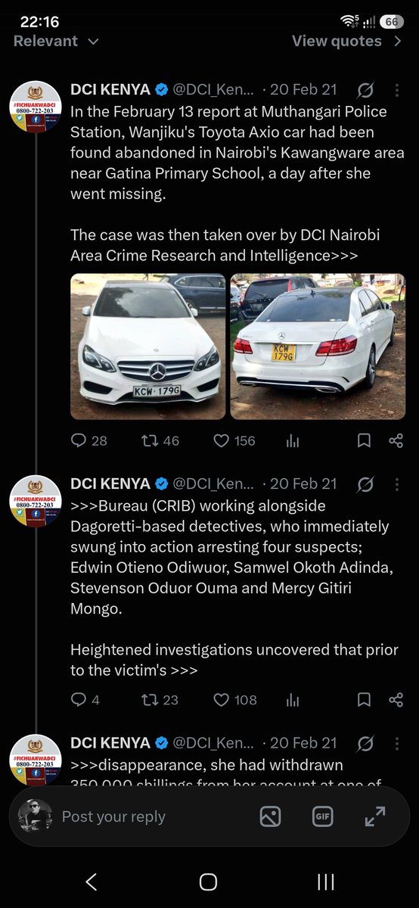Bookmark the Toyota Axio tweet
The image size is (419, 908).
tap(364, 440)
